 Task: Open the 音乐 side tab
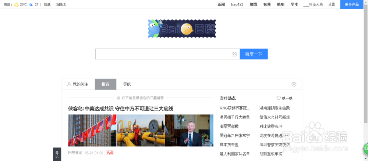tap(57, 154)
